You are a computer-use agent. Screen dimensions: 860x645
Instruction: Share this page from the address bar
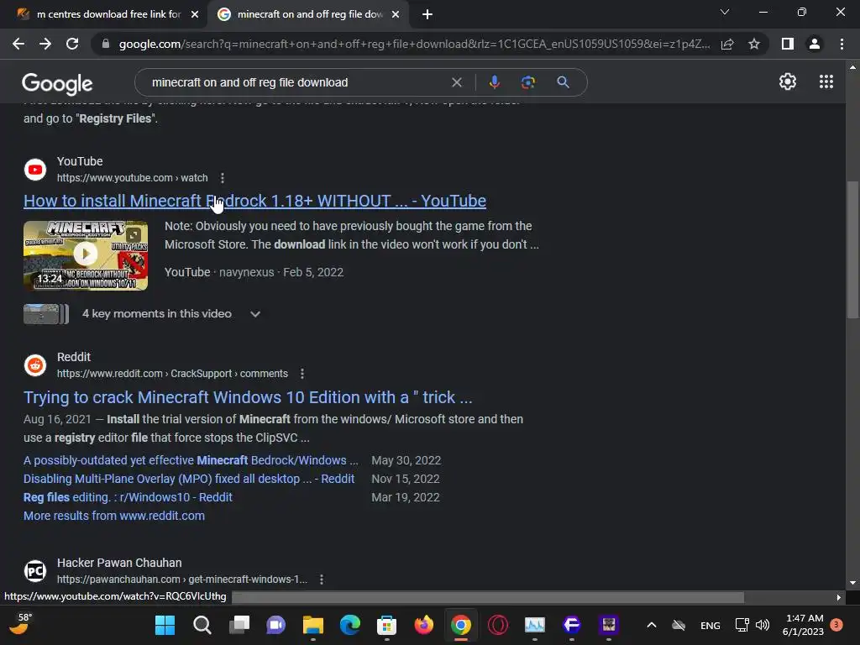pos(727,44)
